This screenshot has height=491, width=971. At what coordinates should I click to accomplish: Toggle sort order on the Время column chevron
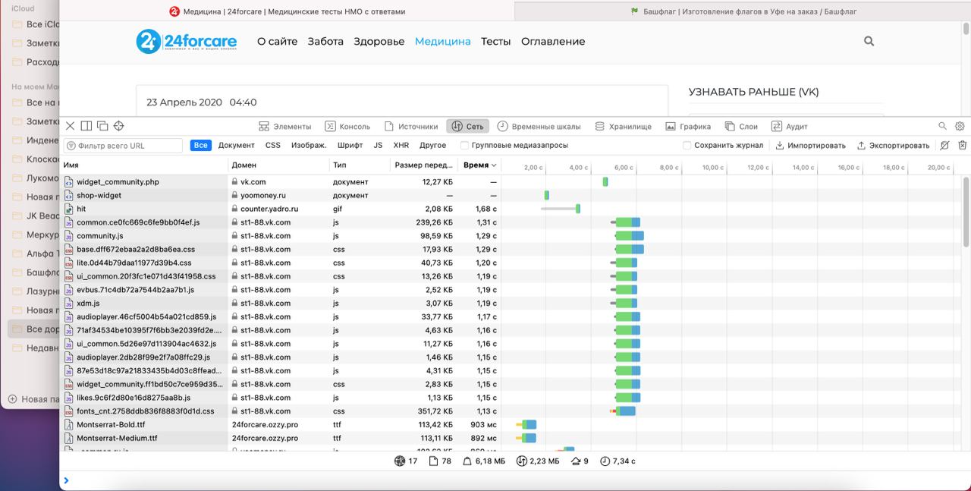[x=495, y=165]
